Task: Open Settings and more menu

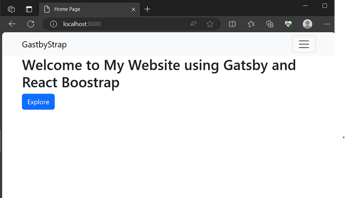Action: coord(327,24)
